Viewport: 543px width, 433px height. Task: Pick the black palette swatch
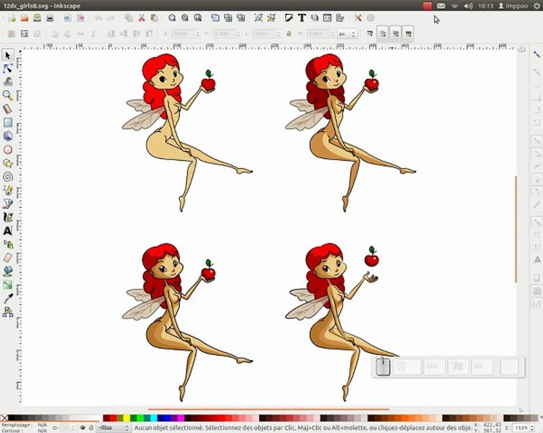11,418
